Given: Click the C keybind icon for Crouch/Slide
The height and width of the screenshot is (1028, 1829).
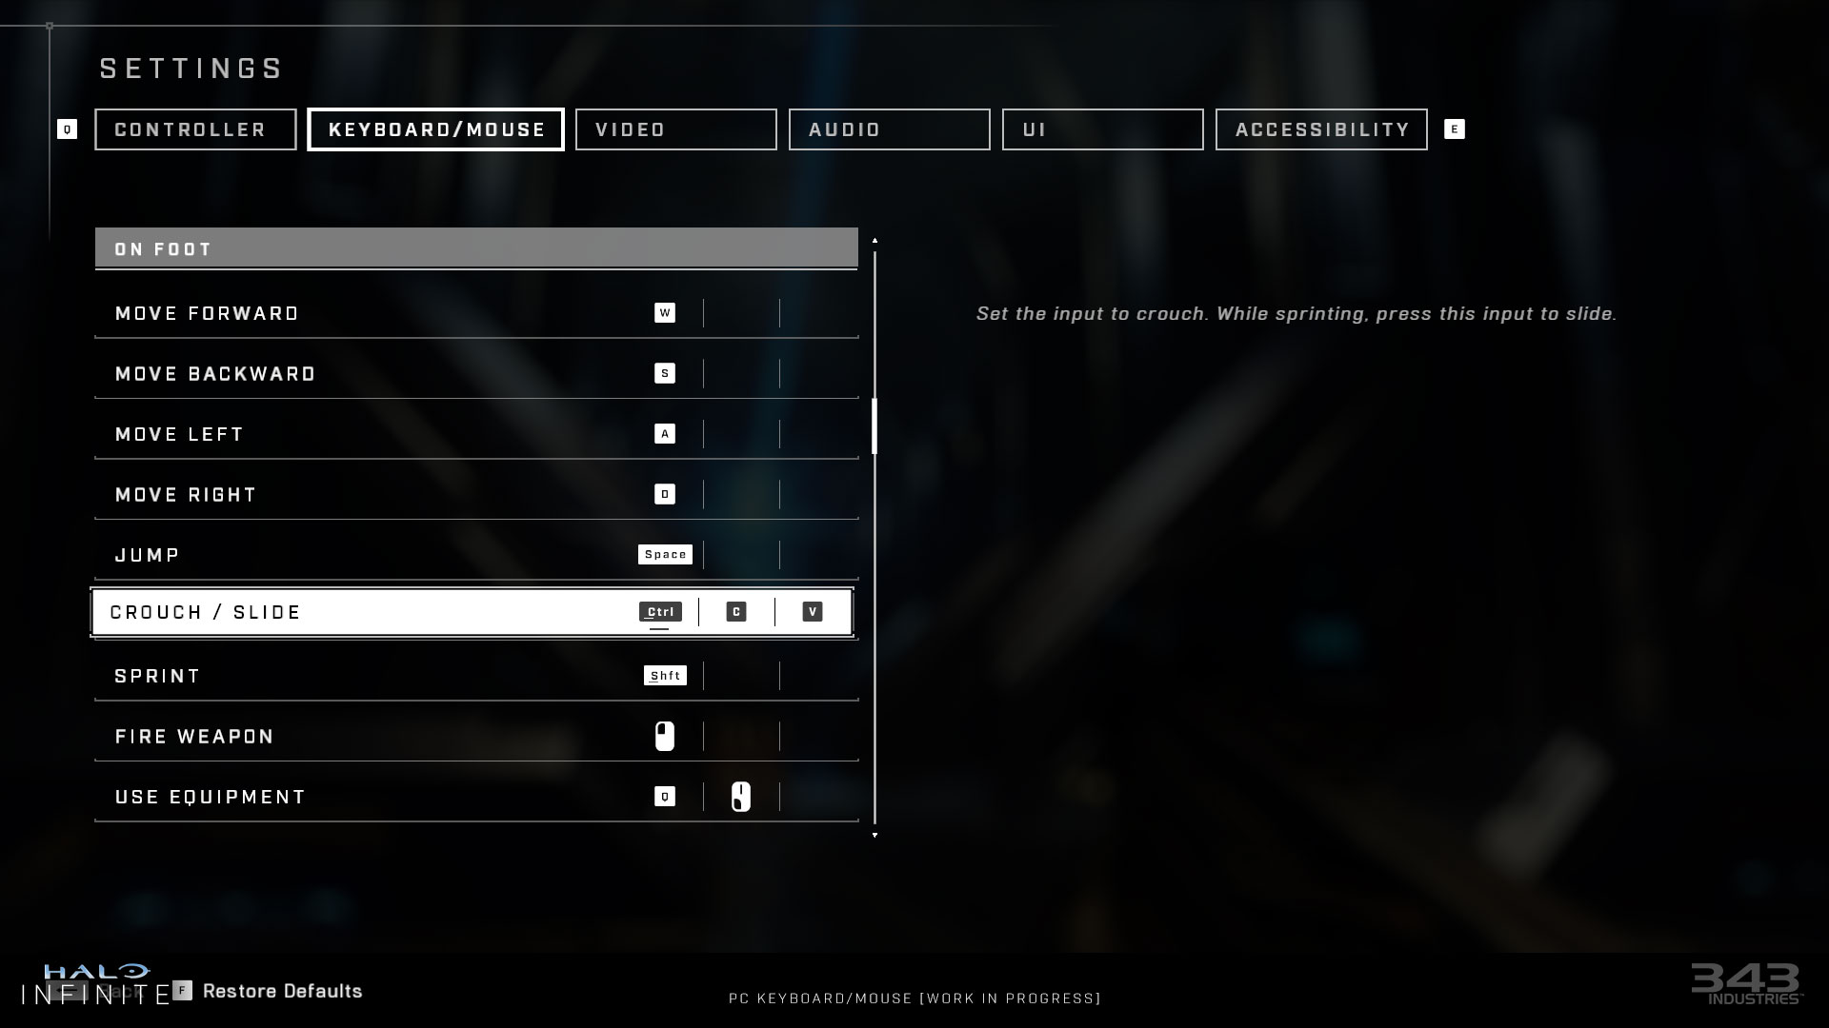Looking at the screenshot, I should click(x=734, y=611).
